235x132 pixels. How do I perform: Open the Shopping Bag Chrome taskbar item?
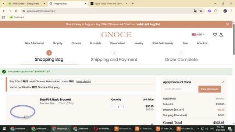click(x=61, y=129)
